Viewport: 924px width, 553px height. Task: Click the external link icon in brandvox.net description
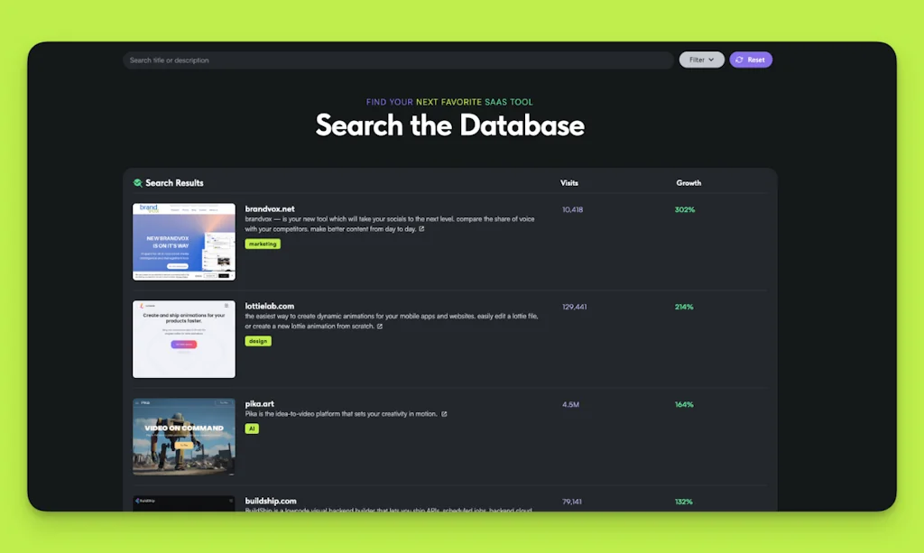click(x=420, y=229)
